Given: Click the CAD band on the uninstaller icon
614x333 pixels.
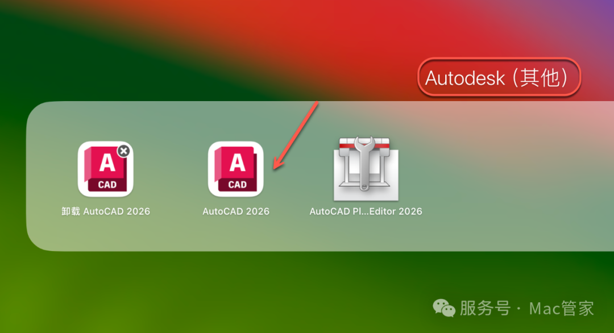Looking at the screenshot, I should pyautogui.click(x=107, y=184).
